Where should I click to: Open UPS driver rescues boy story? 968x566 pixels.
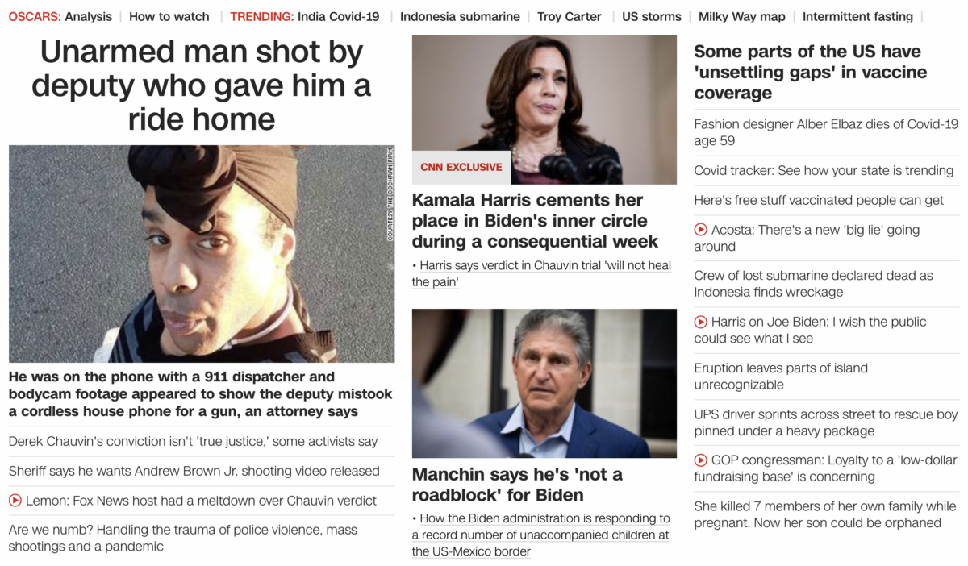tap(826, 422)
